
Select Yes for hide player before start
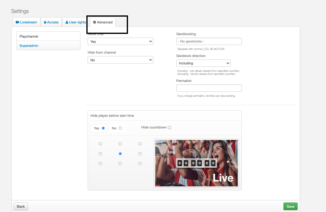tap(103, 128)
